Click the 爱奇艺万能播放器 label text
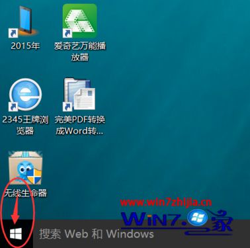This screenshot has height=248, width=250. point(80,52)
